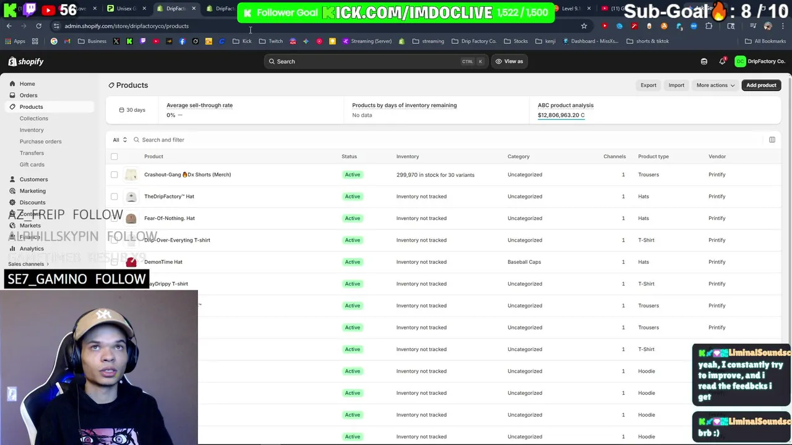This screenshot has height=445, width=792.
Task: Open the browser extensions puzzle icon
Action: [x=708, y=26]
